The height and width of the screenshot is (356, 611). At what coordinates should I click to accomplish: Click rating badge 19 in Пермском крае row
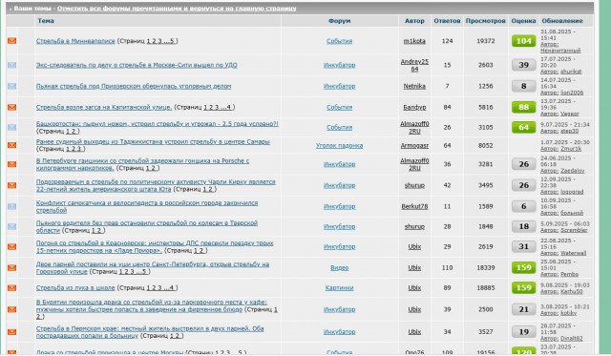[x=524, y=332]
